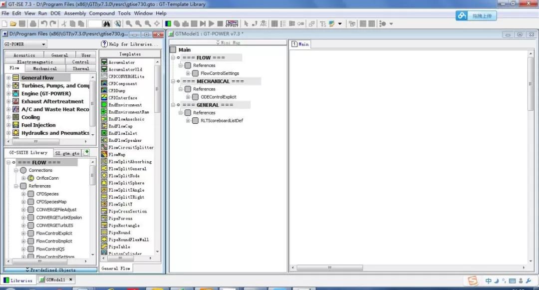This screenshot has height=290, width=539.
Task: Undo the last action
Action: coord(44,23)
